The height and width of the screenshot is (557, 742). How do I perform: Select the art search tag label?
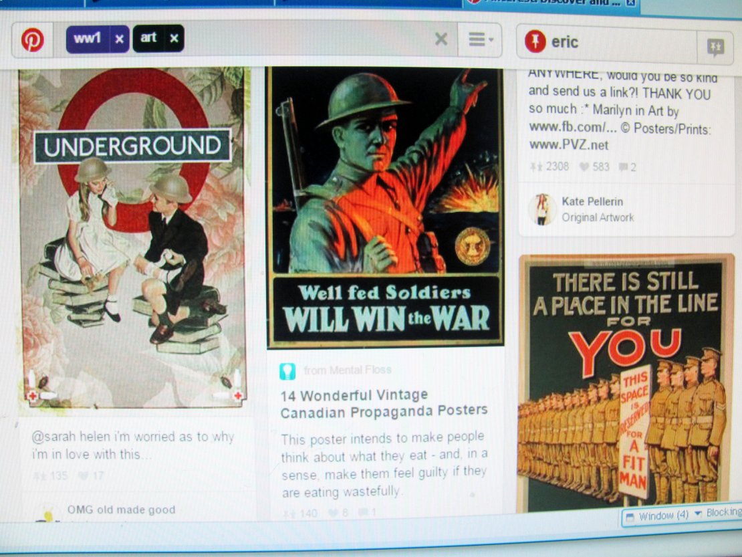pos(148,37)
